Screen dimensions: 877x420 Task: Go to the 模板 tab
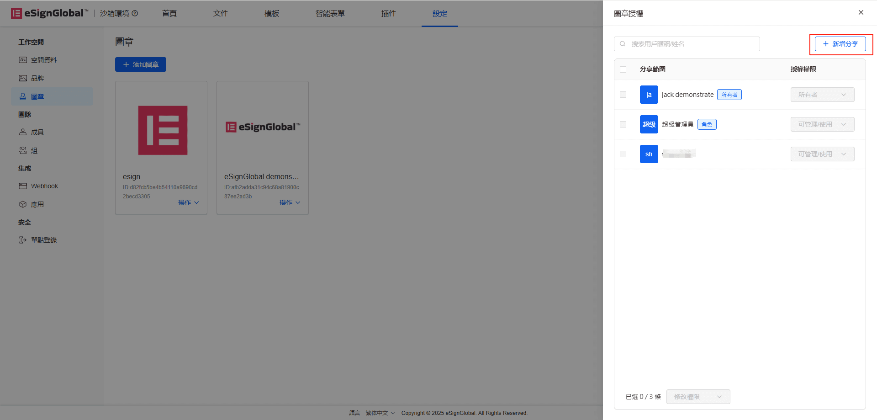point(272,14)
